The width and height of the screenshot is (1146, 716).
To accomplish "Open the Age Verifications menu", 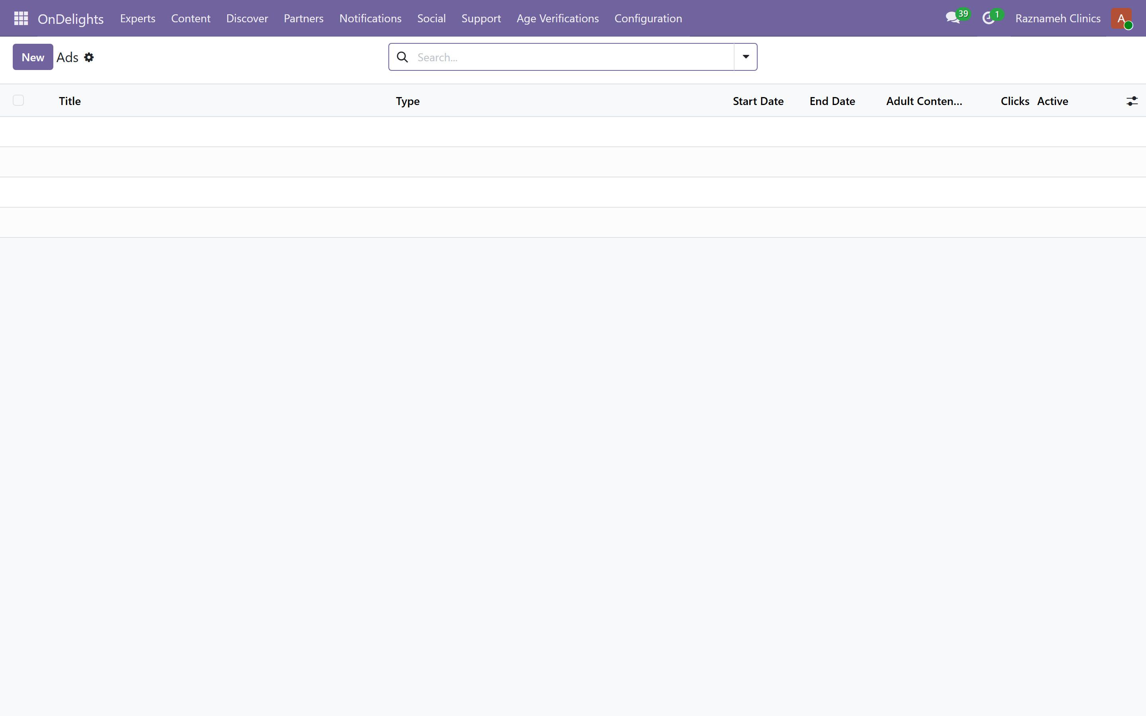I will 557,18.
